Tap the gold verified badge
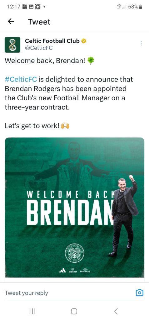 (84, 41)
